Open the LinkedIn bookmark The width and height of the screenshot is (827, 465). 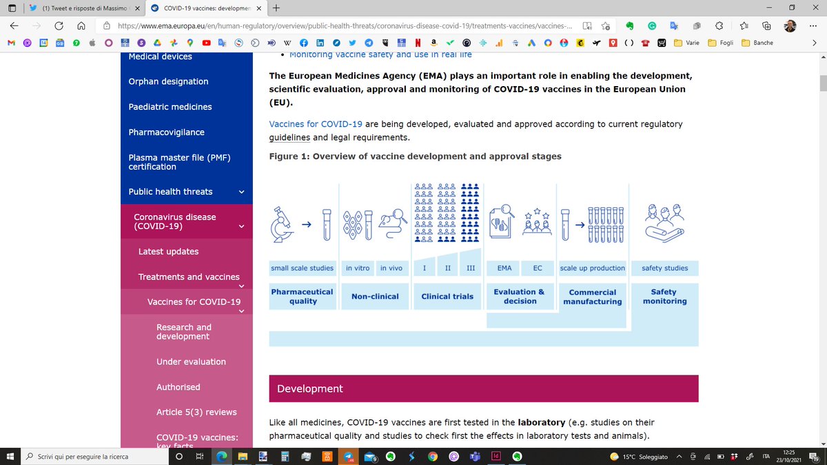coord(320,43)
